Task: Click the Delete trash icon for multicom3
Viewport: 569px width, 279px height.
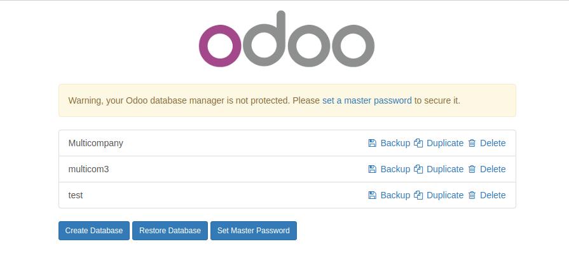Action: 472,169
